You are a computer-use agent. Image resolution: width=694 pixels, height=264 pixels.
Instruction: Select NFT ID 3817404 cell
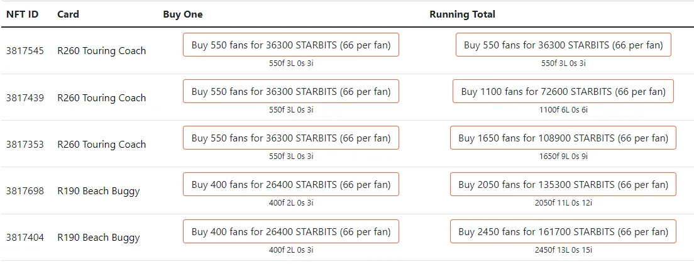pos(25,238)
